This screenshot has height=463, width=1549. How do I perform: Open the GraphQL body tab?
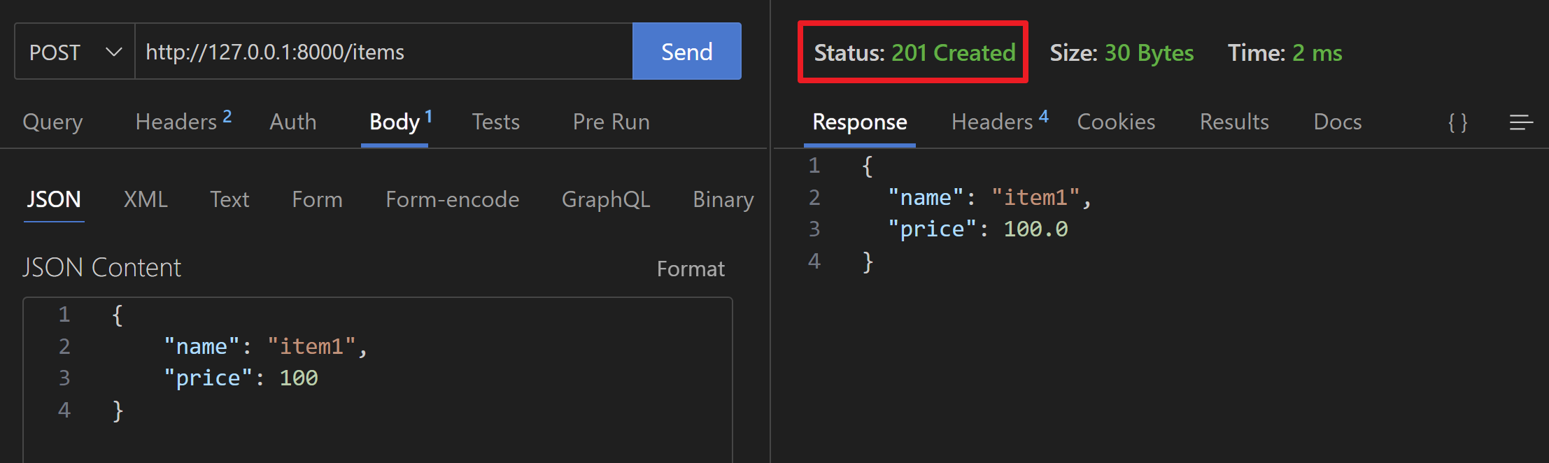click(x=606, y=199)
